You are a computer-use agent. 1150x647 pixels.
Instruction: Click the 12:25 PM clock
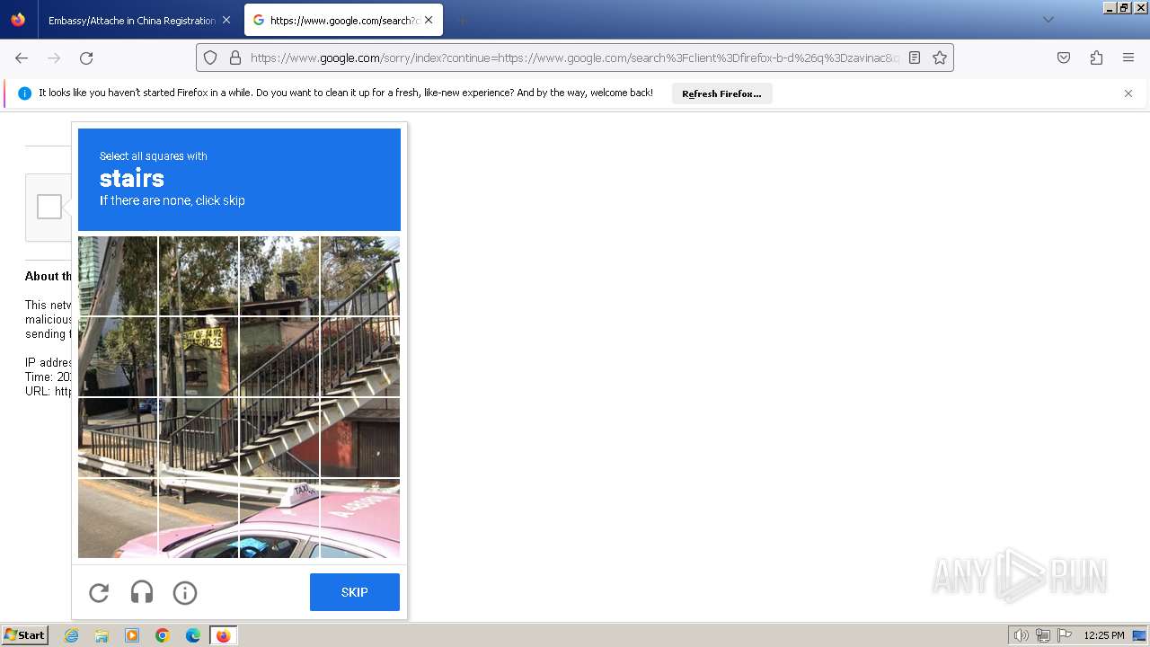1104,635
